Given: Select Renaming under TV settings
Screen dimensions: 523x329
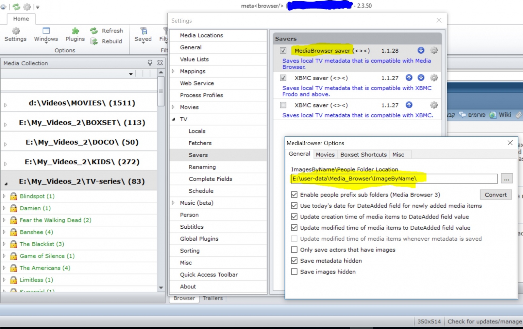Looking at the screenshot, I should pos(218,167).
